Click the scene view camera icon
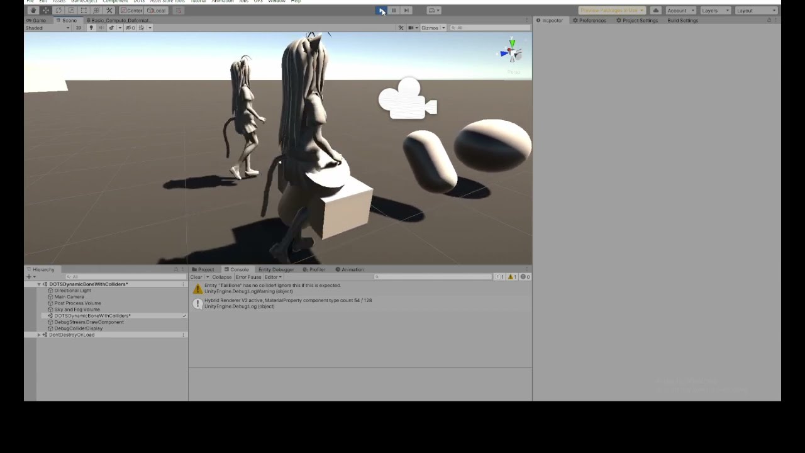This screenshot has height=453, width=805. point(411,28)
